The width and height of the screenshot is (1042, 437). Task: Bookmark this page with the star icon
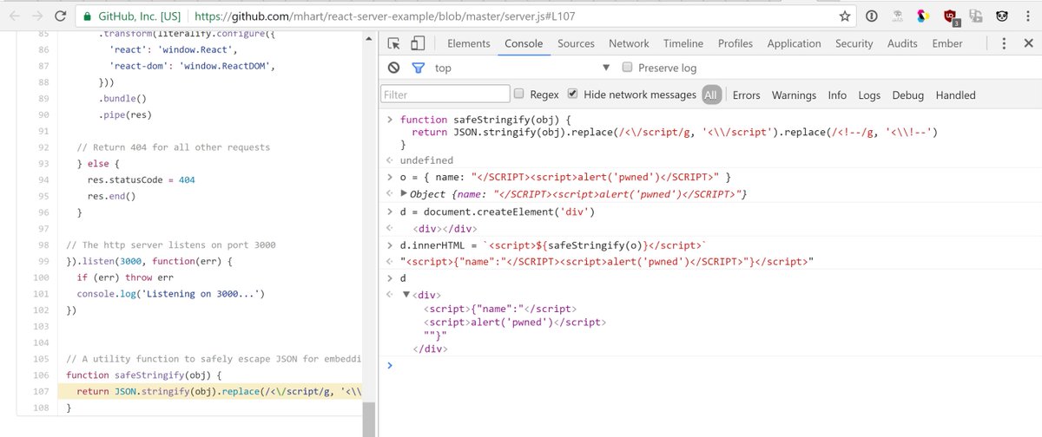pyautogui.click(x=845, y=16)
